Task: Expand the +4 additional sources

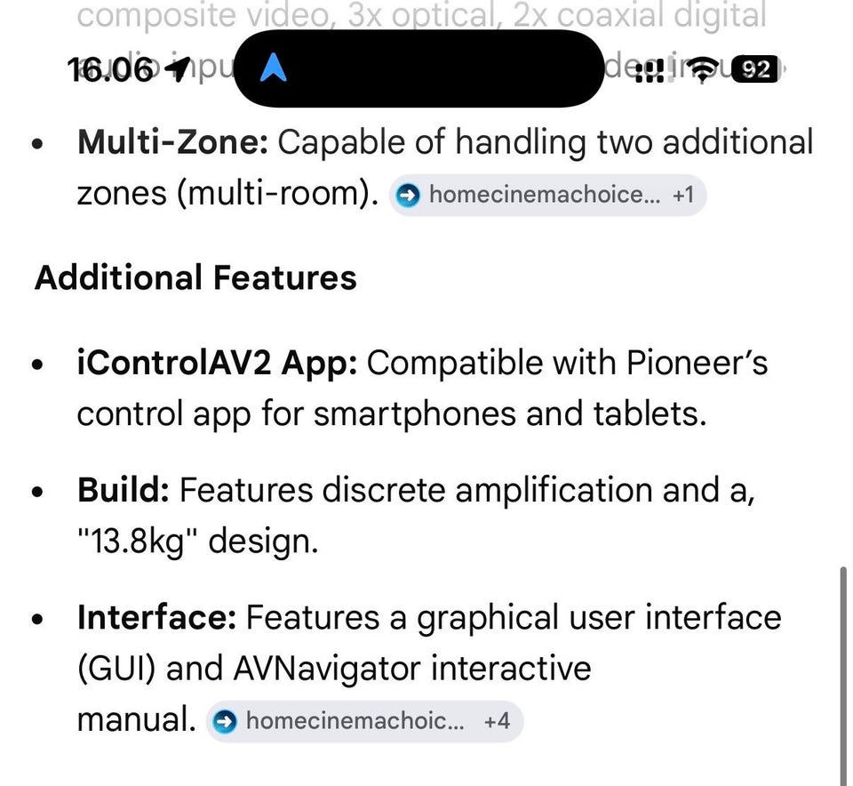Action: [x=497, y=720]
